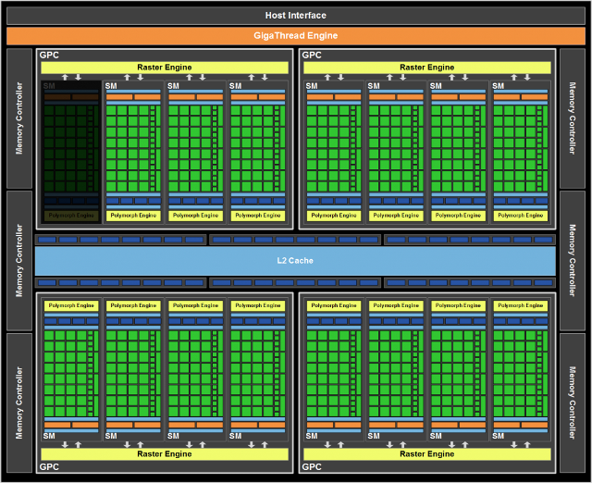Click leftmost Polymorph Engine in lower-left GPC
The image size is (592, 483).
click(x=71, y=305)
